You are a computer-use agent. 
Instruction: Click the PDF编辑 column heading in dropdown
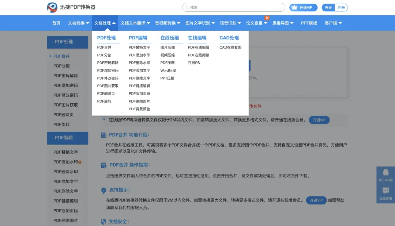click(x=138, y=38)
